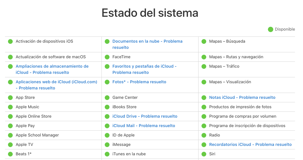The height and width of the screenshot is (160, 303).
Task: Click the Productos de impresión de fotos text
Action: point(240,107)
